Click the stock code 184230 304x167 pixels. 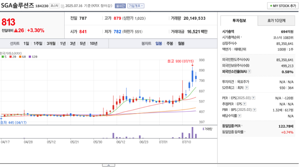[42, 6]
